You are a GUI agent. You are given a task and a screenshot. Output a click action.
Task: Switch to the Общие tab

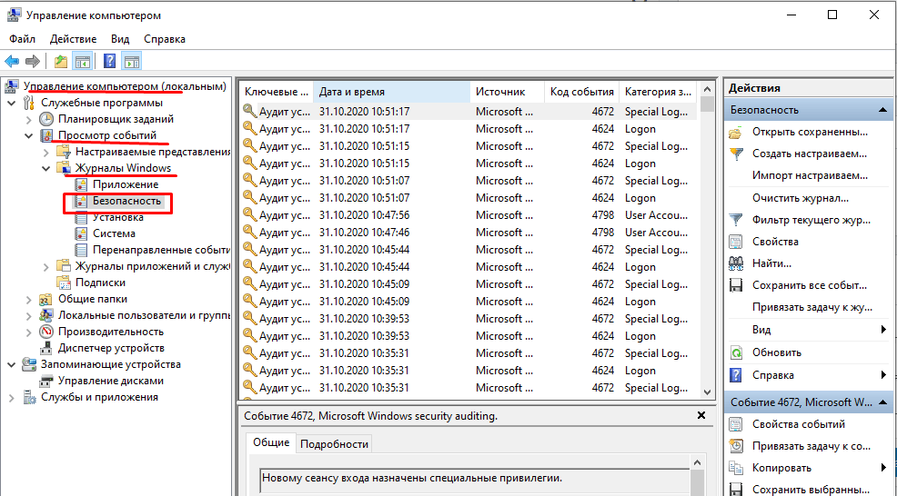coord(271,443)
